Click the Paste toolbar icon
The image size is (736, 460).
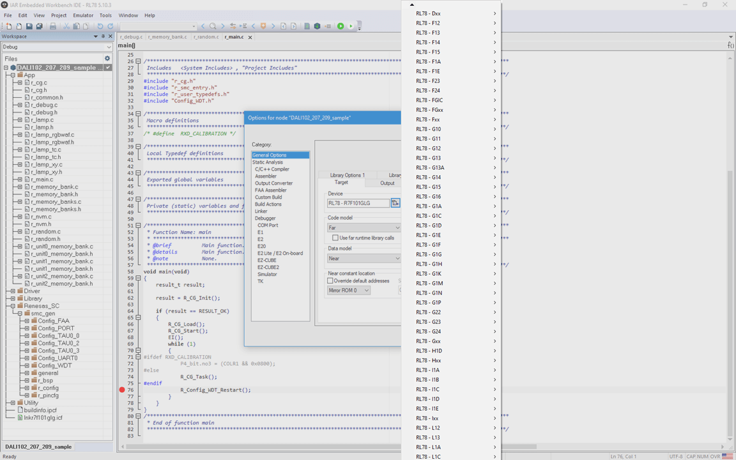tap(86, 26)
